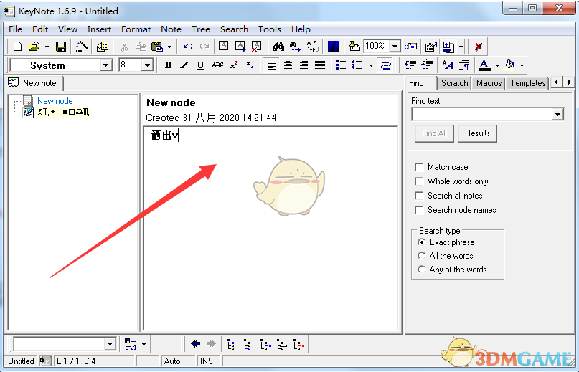Open the Tools menu
This screenshot has width=579, height=372.
point(270,29)
